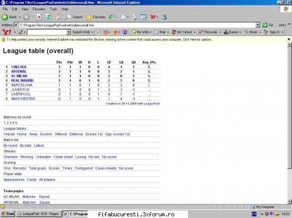Click the Messenger buddies icon
292x218 pixels.
164,17
